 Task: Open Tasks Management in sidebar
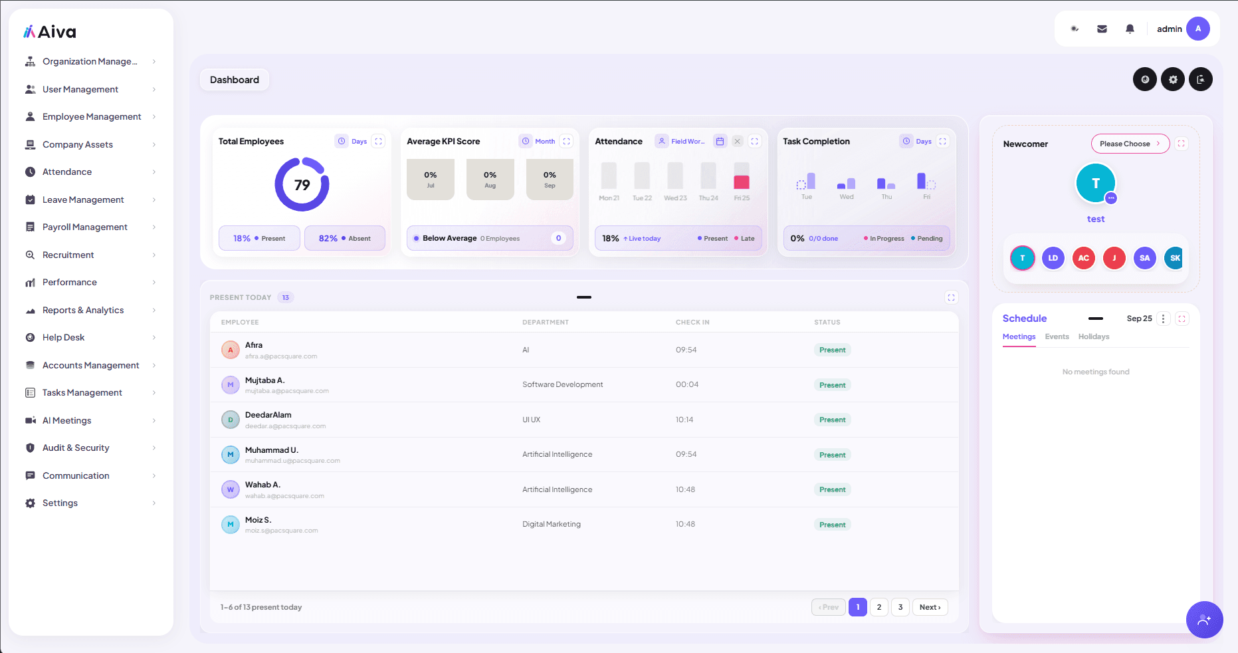pos(91,392)
